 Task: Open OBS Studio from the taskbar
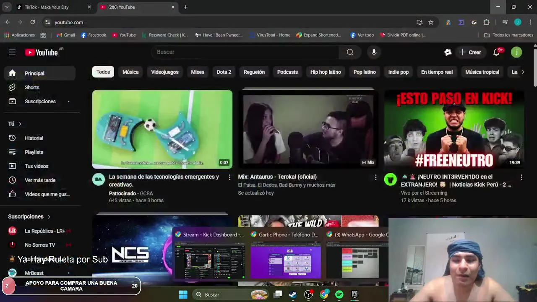click(308, 294)
